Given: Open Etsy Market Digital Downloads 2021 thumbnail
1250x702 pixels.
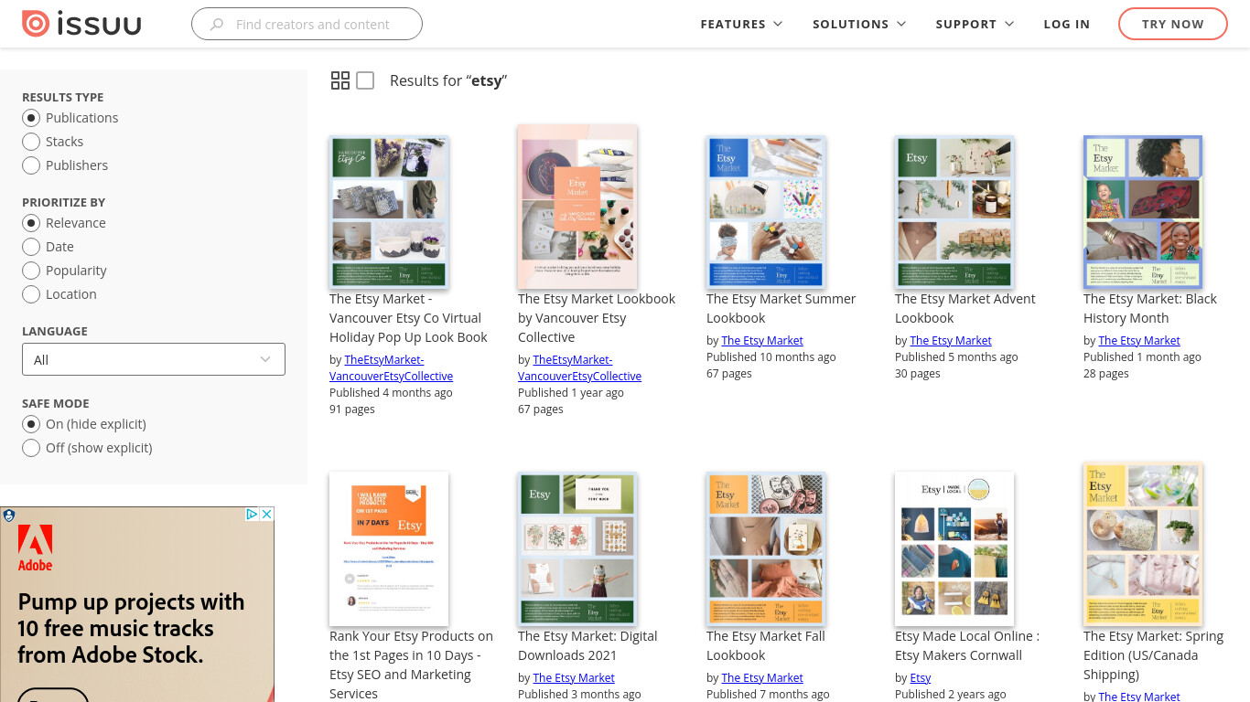Looking at the screenshot, I should pyautogui.click(x=577, y=549).
